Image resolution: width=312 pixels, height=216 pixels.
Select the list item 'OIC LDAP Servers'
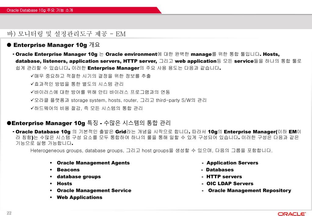tap(230, 184)
